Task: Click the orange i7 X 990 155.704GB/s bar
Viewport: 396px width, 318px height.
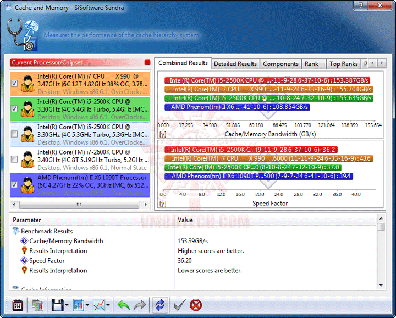Action: click(x=269, y=89)
